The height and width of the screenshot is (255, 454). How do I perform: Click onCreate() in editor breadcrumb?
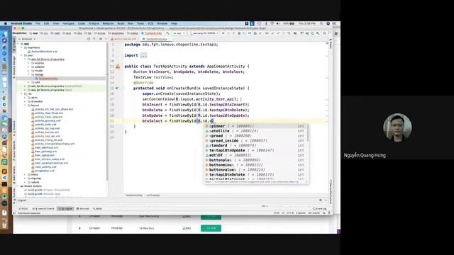153,195
